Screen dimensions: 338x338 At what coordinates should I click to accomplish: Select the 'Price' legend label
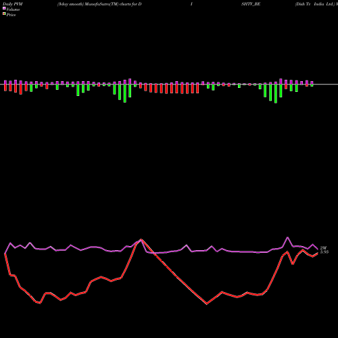pyautogui.click(x=11, y=15)
